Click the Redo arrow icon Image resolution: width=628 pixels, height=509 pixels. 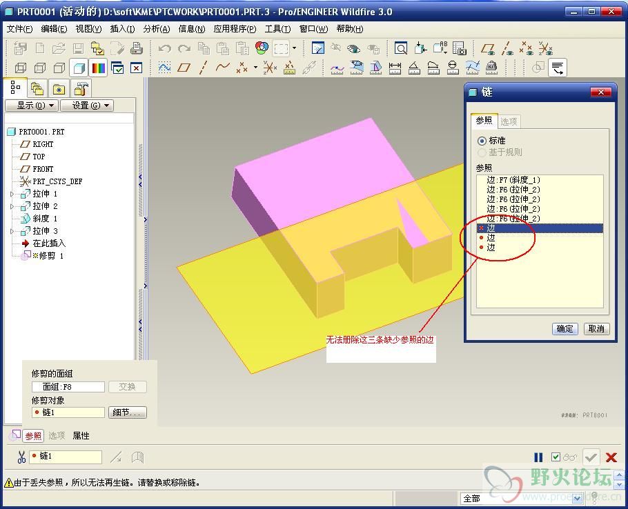point(184,48)
